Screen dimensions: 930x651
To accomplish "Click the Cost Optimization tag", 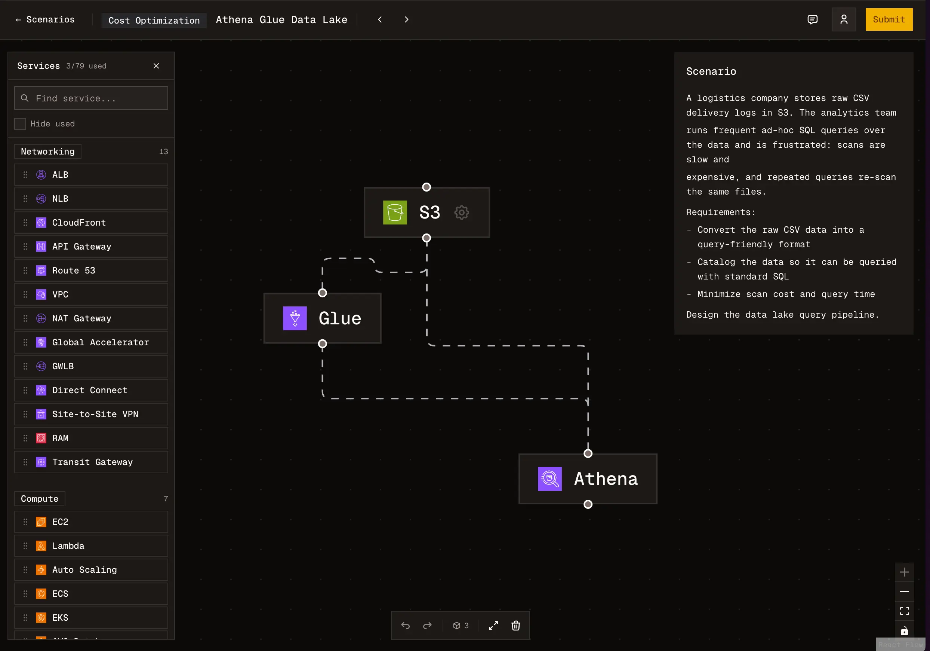I will (154, 20).
